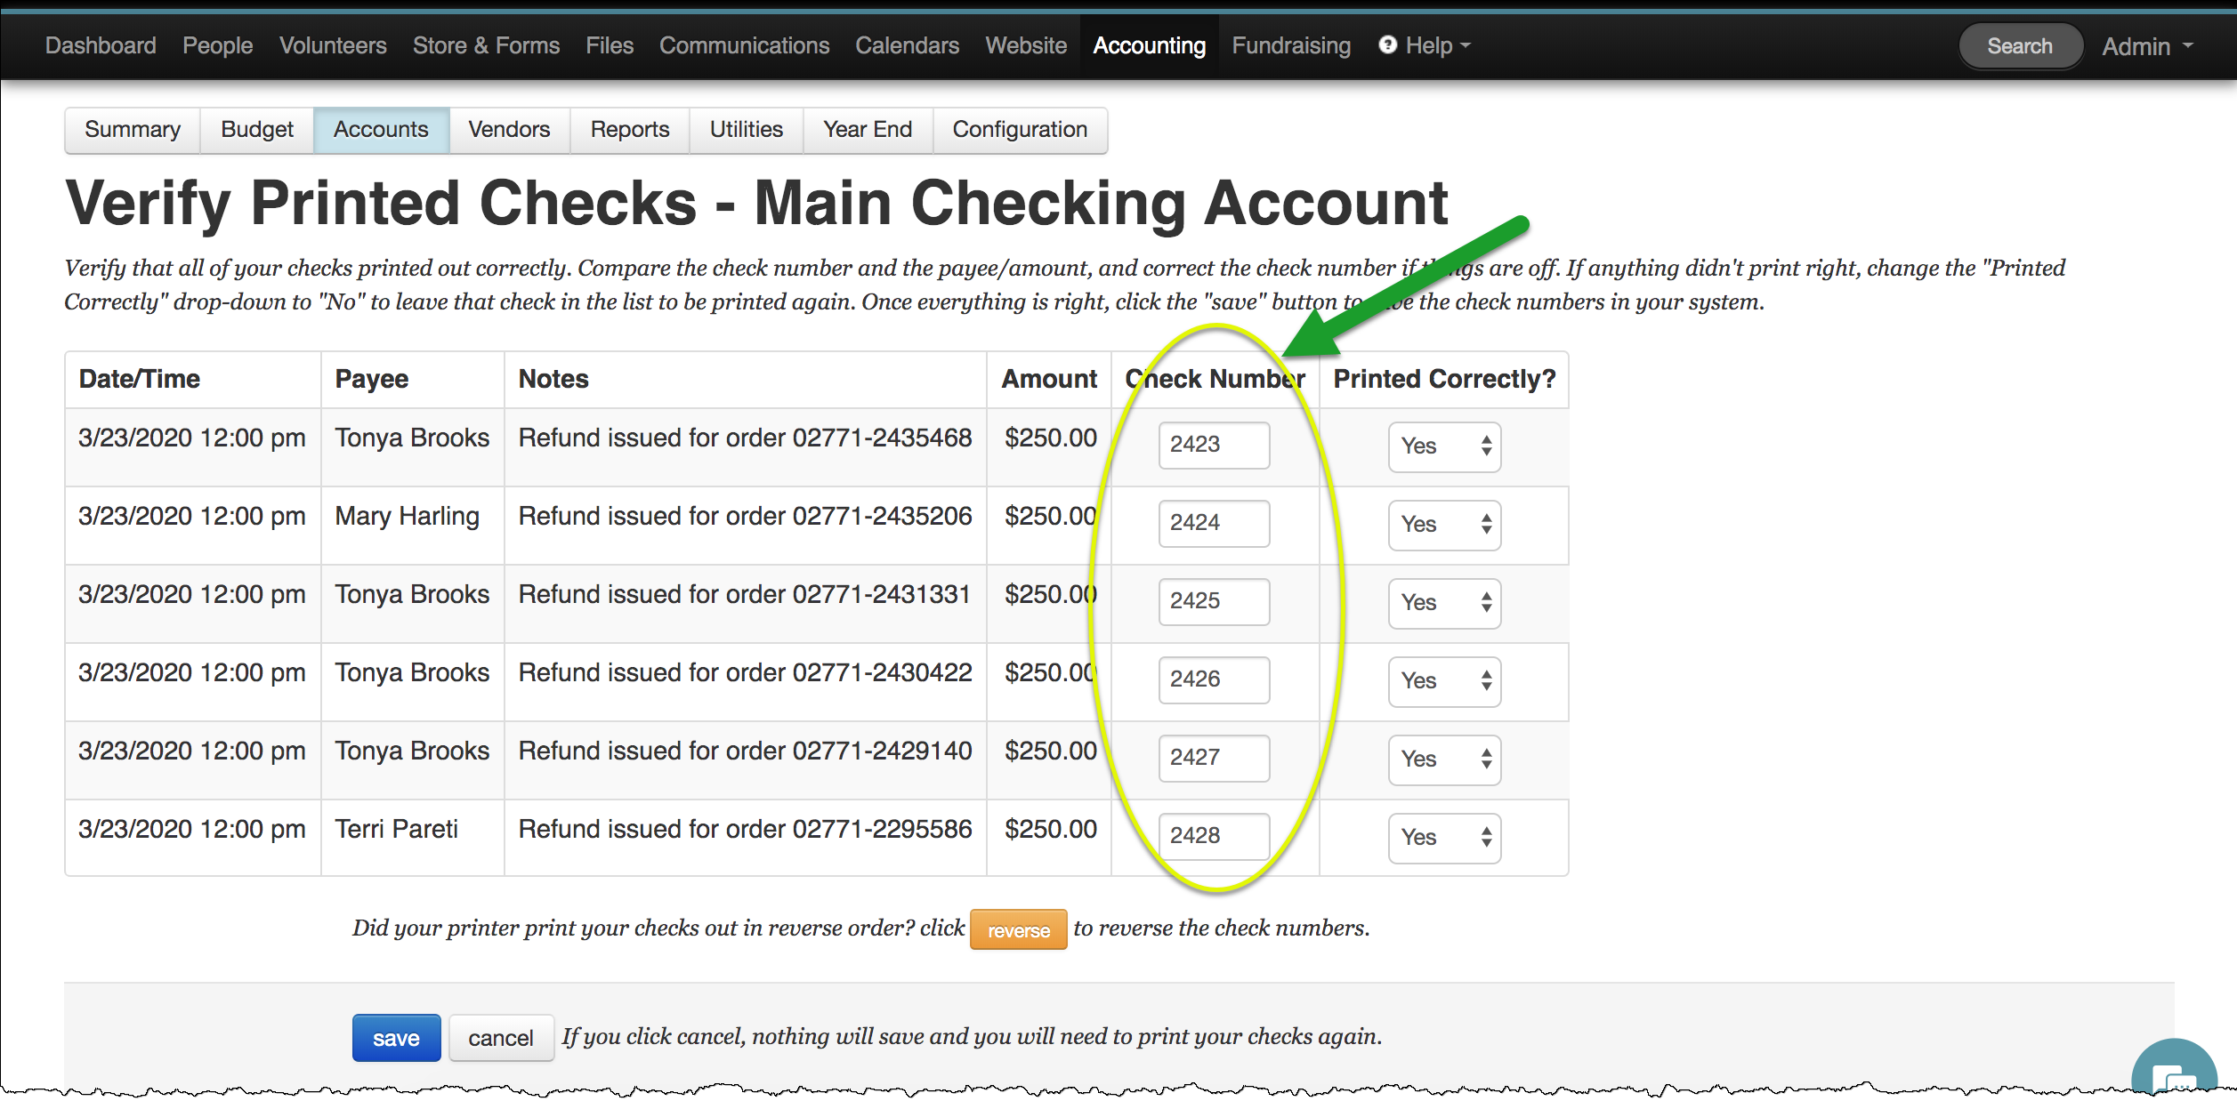Open Printed Correctly dropdown for check 2426
This screenshot has width=2237, height=1101.
(1443, 680)
